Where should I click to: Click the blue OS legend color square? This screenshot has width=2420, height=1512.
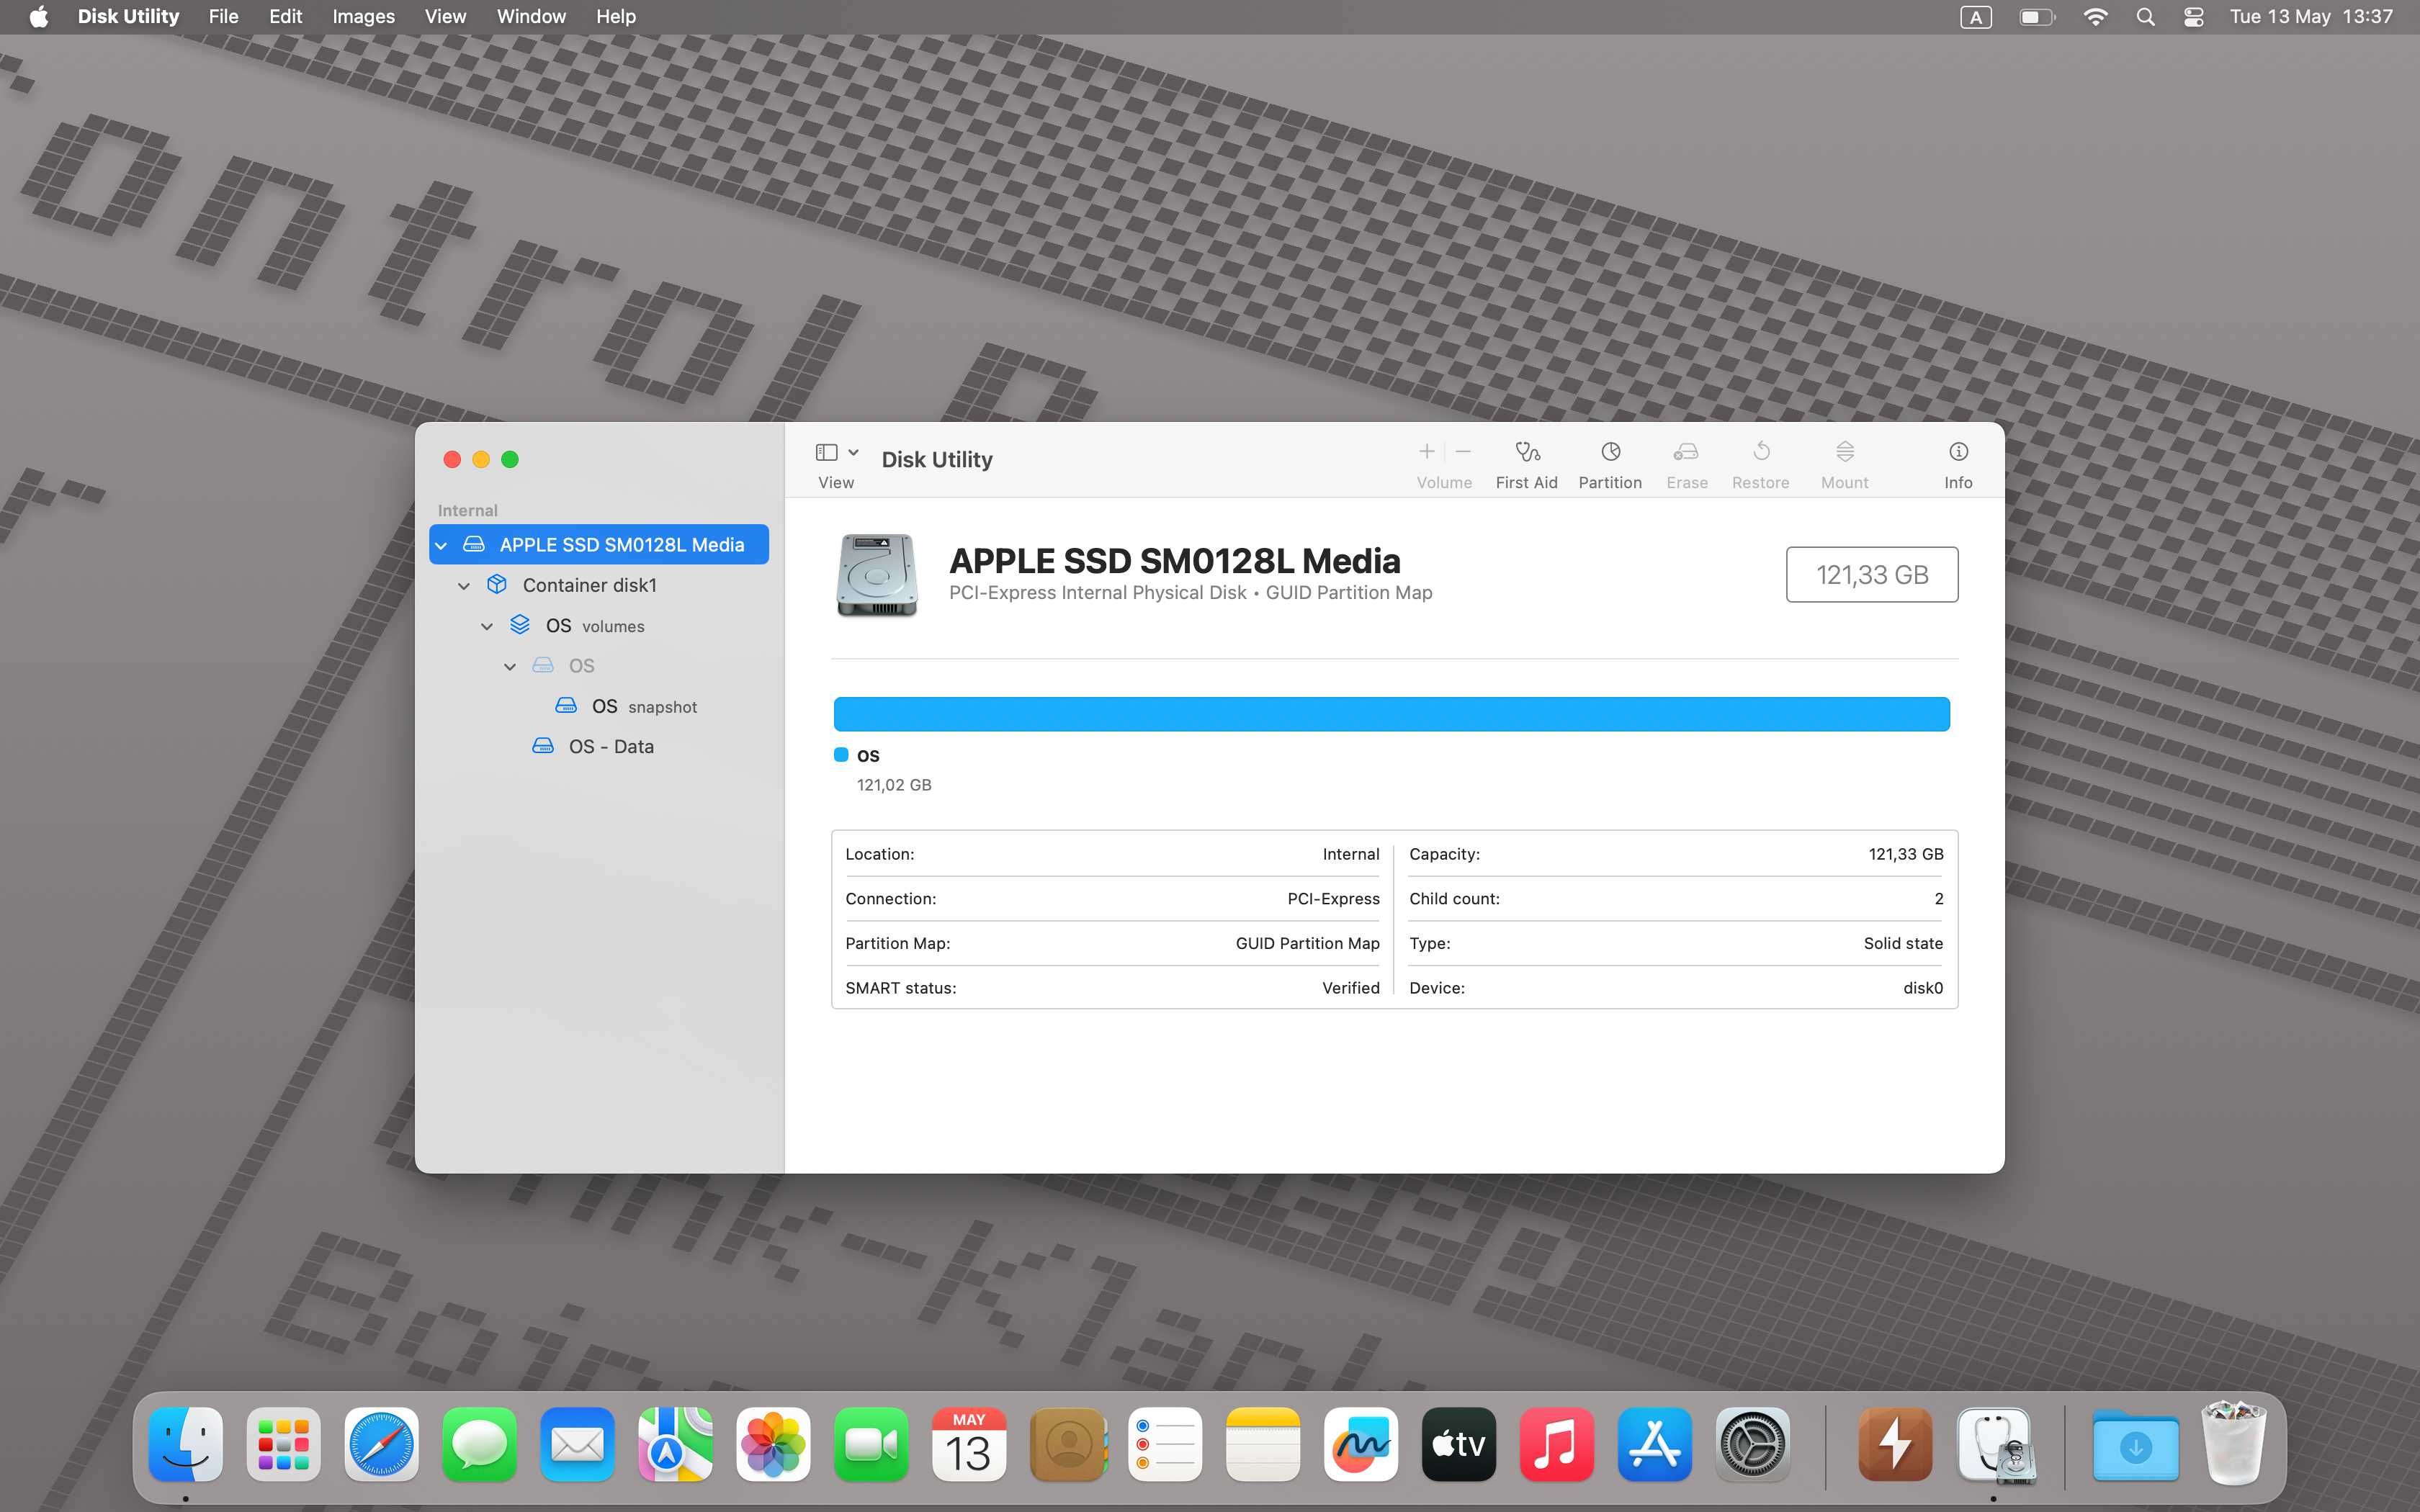(841, 755)
